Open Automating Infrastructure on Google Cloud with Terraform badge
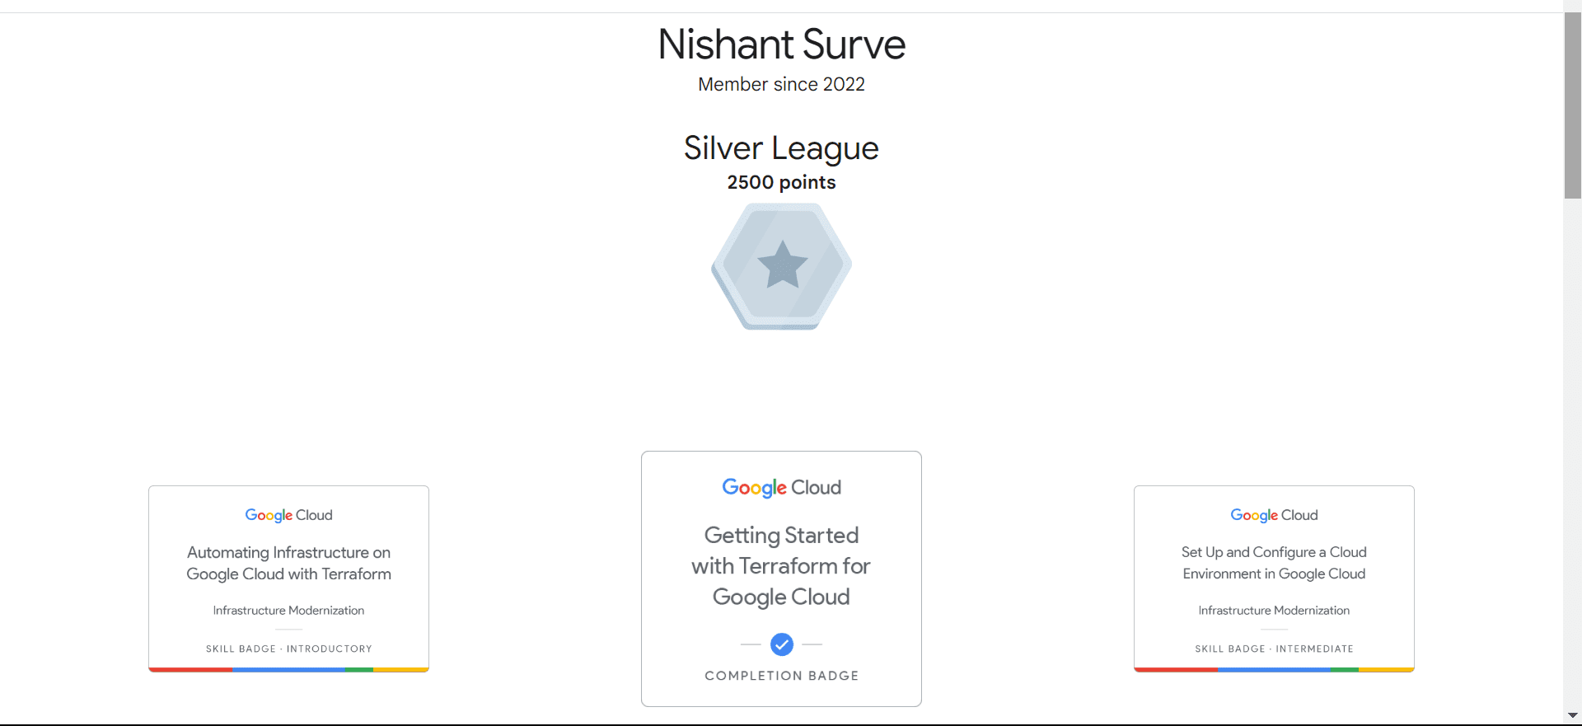This screenshot has width=1582, height=726. click(288, 564)
